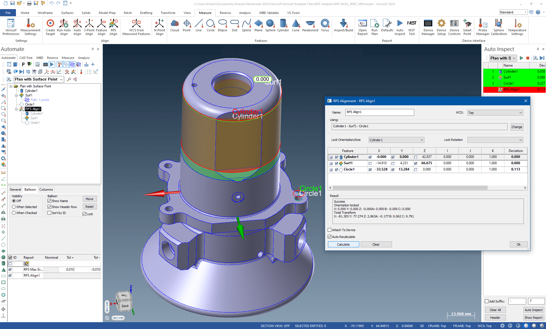The width and height of the screenshot is (546, 329).
Task: Select the Paraboloid feature tool
Action: click(310, 26)
